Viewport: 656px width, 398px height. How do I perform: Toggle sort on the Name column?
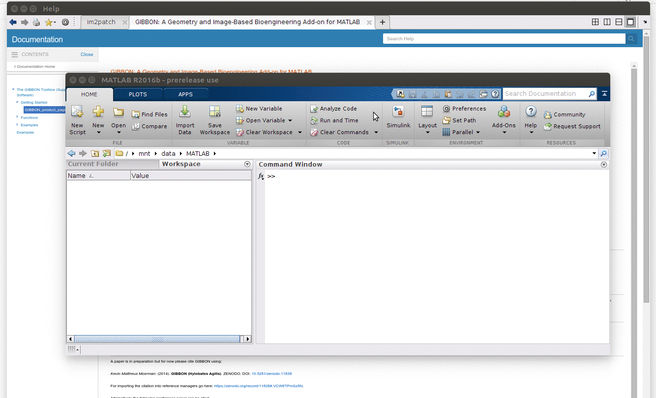(x=98, y=175)
